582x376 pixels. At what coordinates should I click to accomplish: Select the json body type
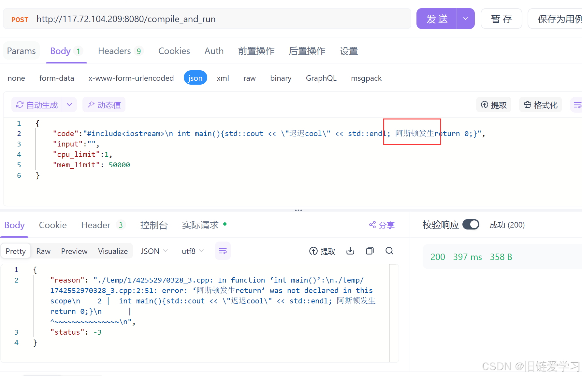pos(195,78)
